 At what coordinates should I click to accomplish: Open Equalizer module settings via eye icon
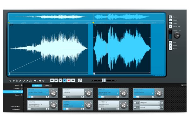click(x=83, y=97)
